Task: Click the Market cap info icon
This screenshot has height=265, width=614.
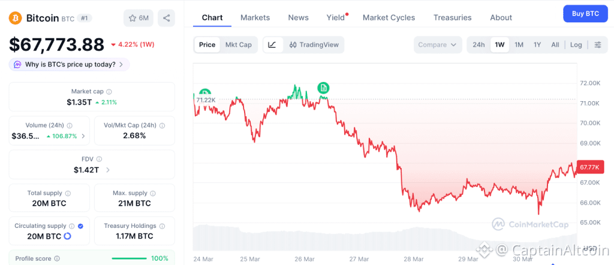Action: (x=109, y=92)
